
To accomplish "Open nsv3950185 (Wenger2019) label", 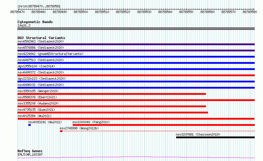I will [38, 91].
